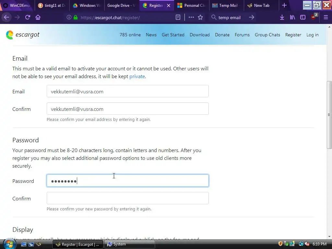Open the private policy link
The height and width of the screenshot is (249, 332).
tap(137, 77)
